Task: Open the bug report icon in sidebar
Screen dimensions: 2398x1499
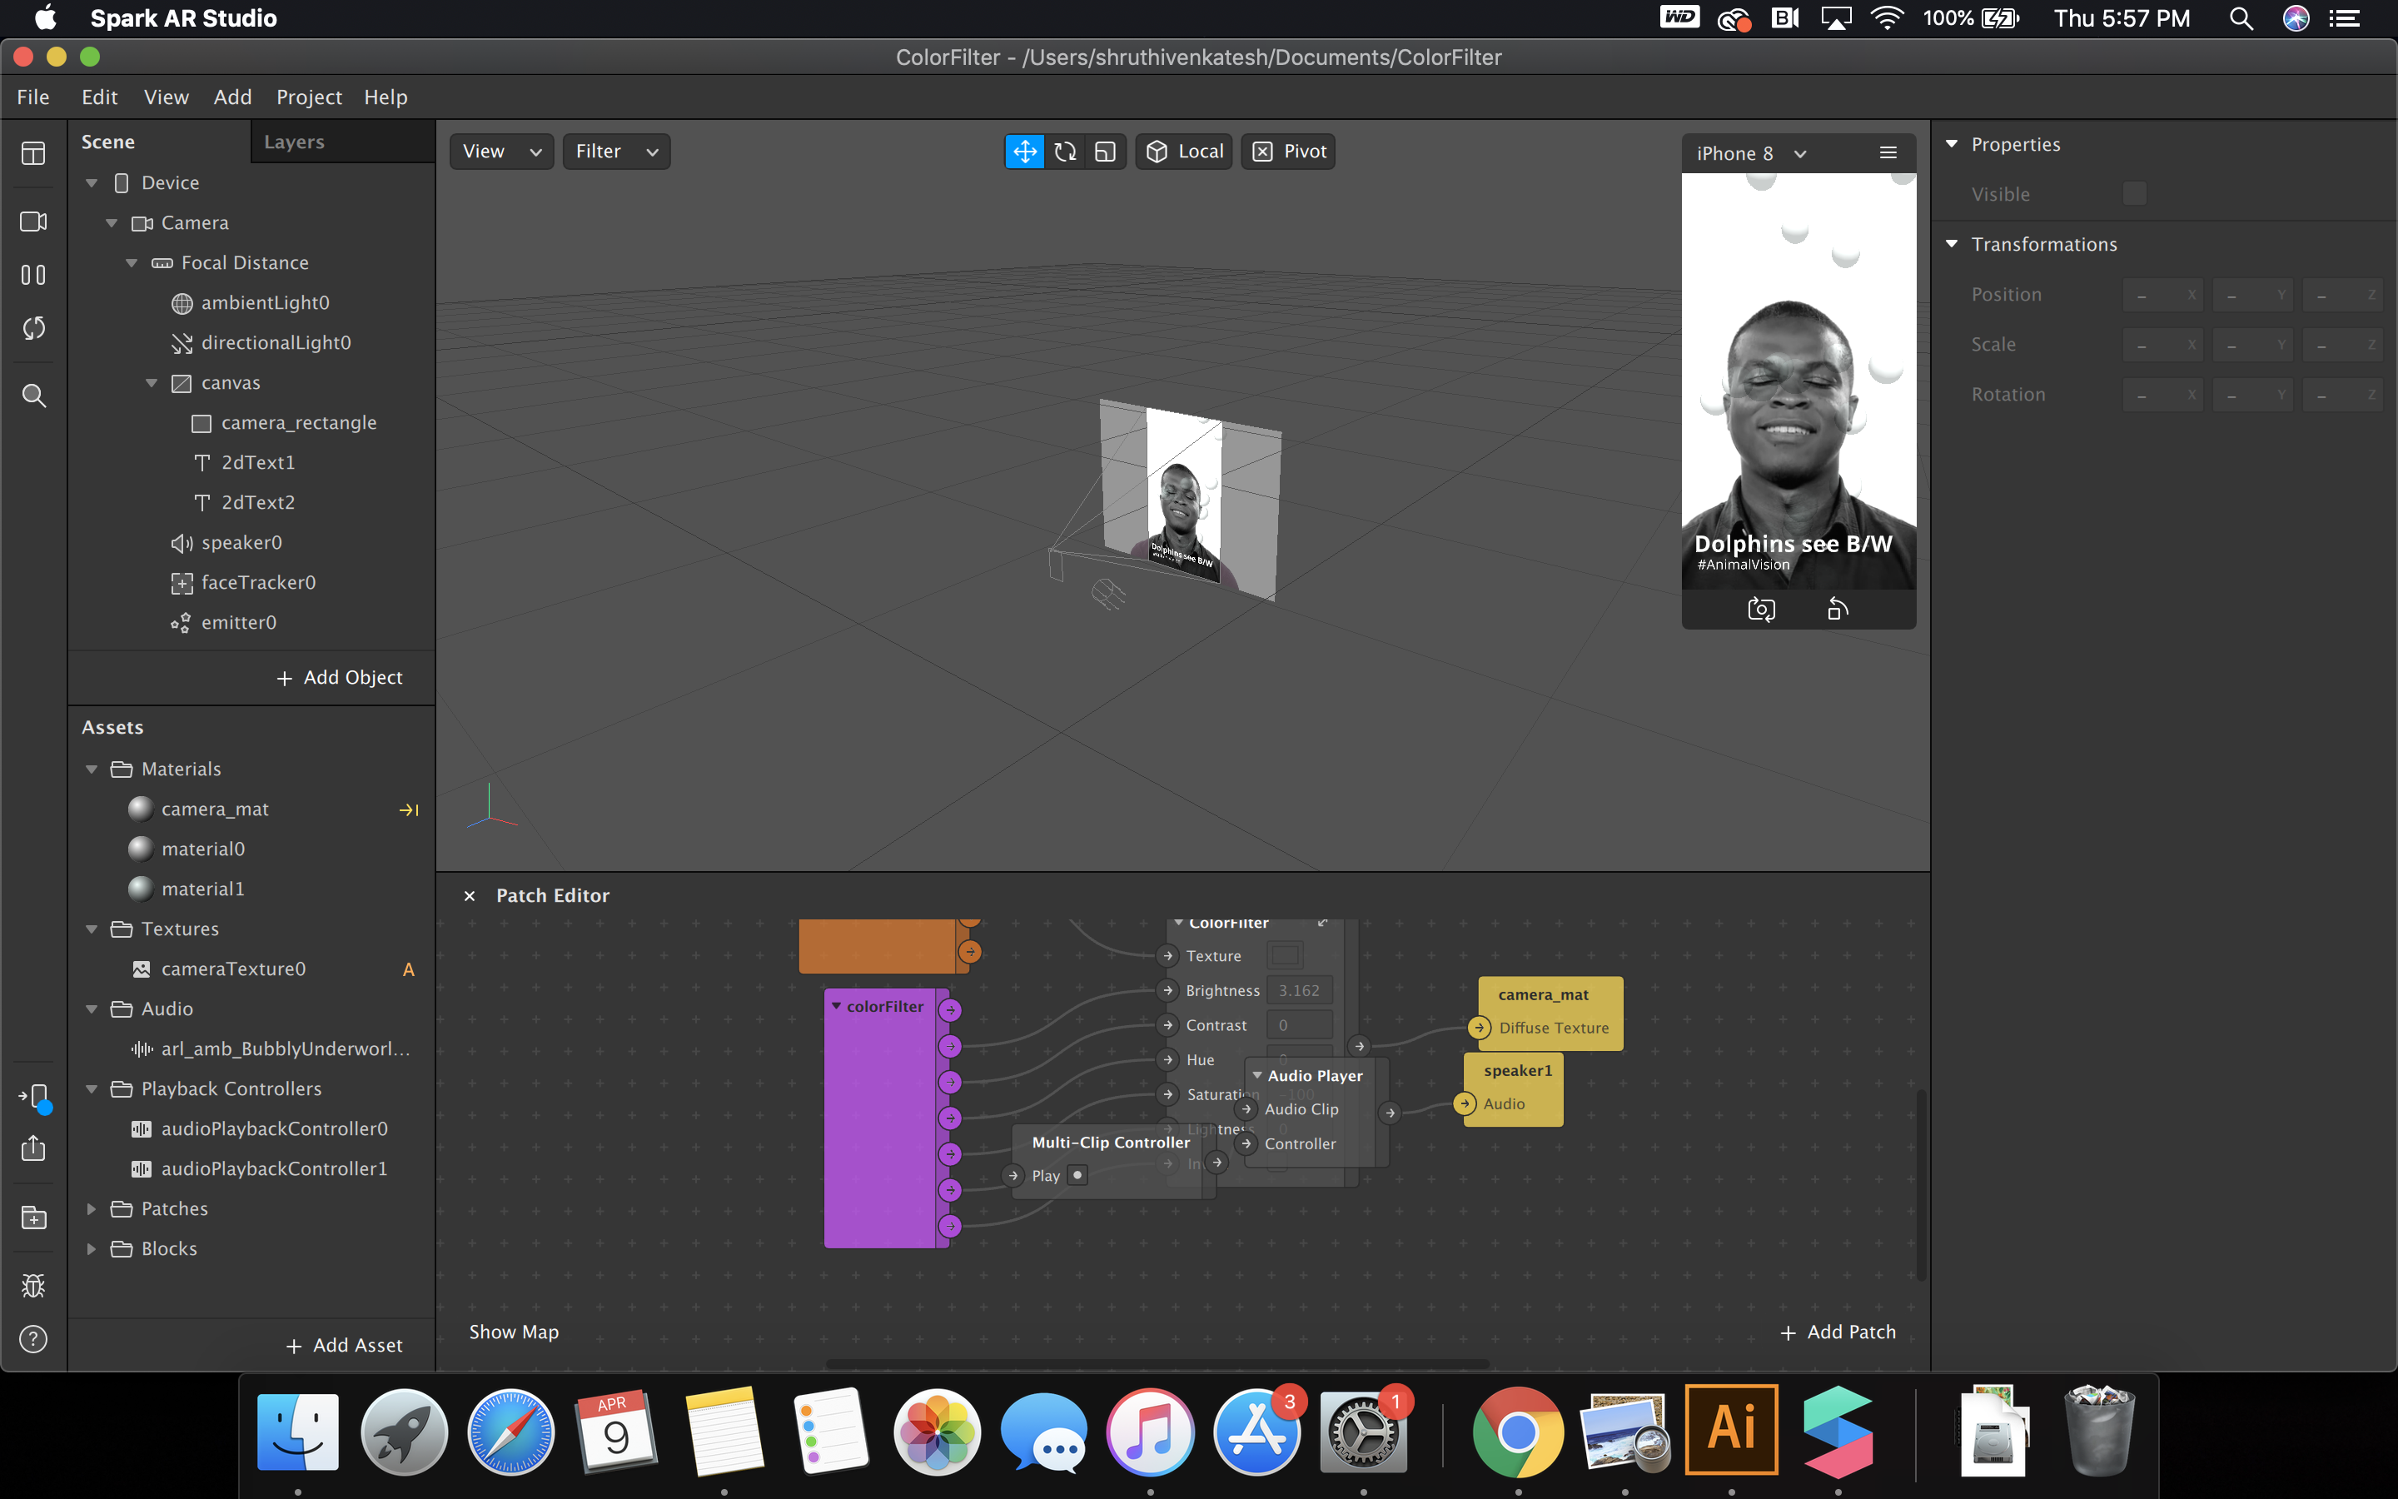Action: click(33, 1286)
